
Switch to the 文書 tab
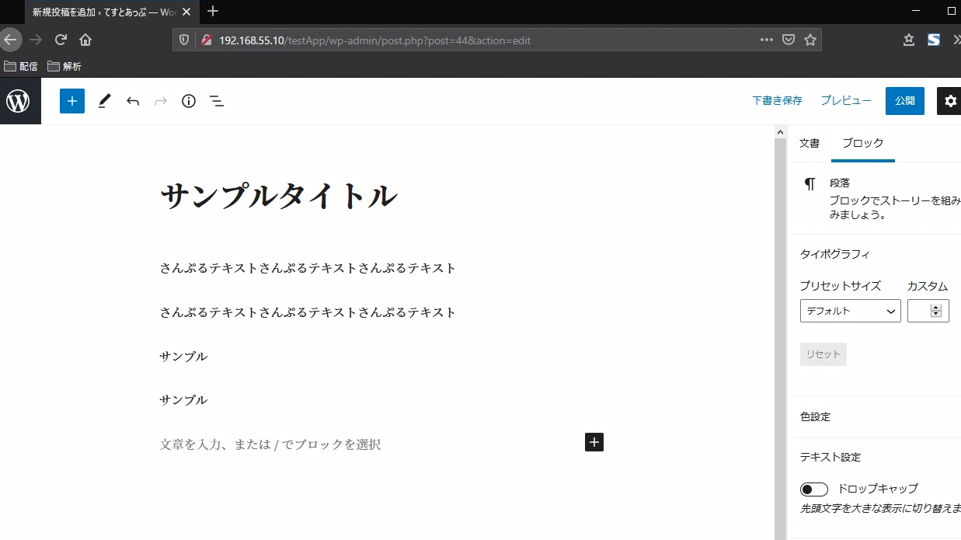point(810,143)
